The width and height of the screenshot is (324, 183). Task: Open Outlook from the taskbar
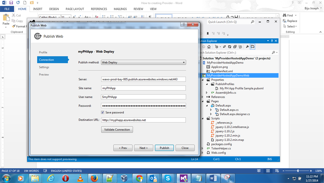click(153, 178)
